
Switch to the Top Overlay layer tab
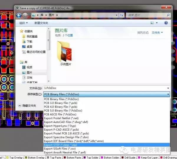point(15,158)
